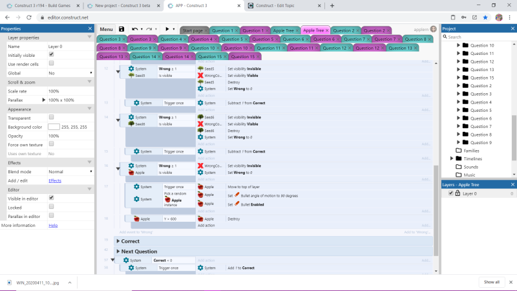Click the red X WrongCo icon in event 12
Screen dimensions: 517x291
[200, 76]
